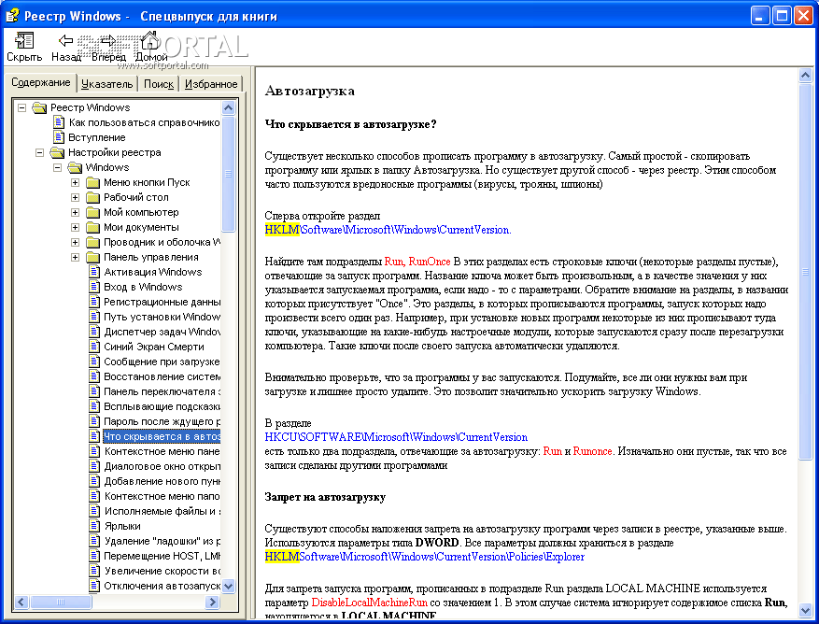Open the Избранное tab
This screenshot has width=819, height=624.
211,84
